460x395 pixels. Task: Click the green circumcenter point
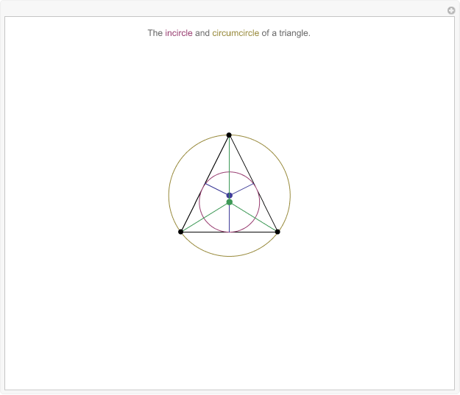(x=229, y=202)
